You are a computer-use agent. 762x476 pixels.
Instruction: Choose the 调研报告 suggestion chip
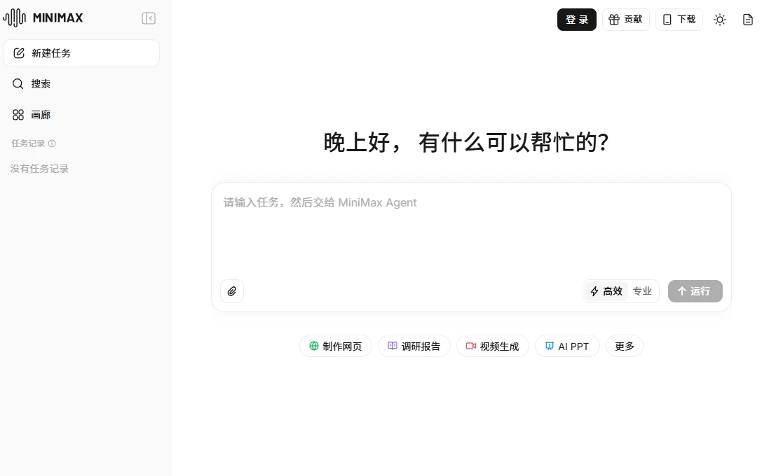[414, 346]
